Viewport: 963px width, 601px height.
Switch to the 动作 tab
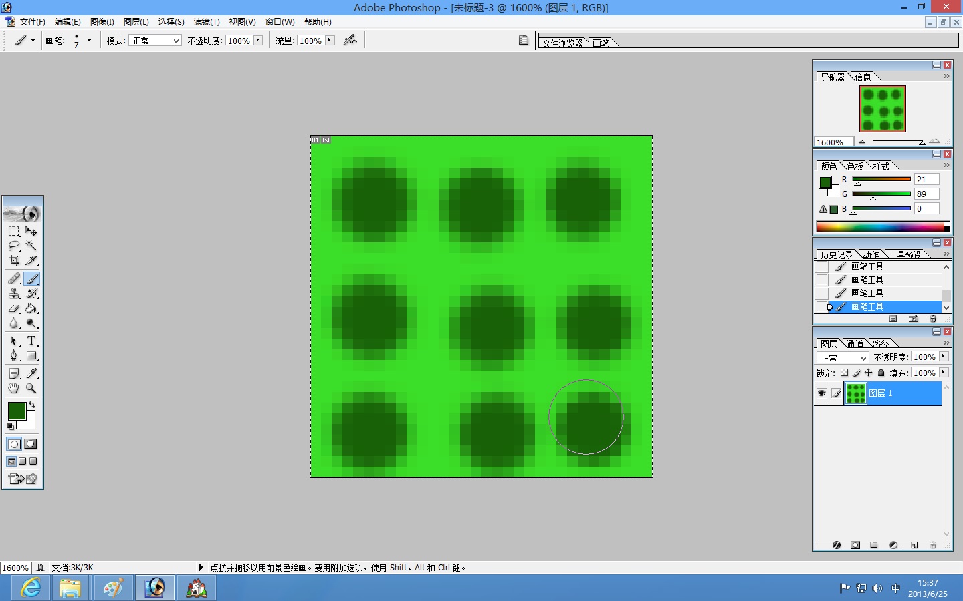tap(871, 254)
